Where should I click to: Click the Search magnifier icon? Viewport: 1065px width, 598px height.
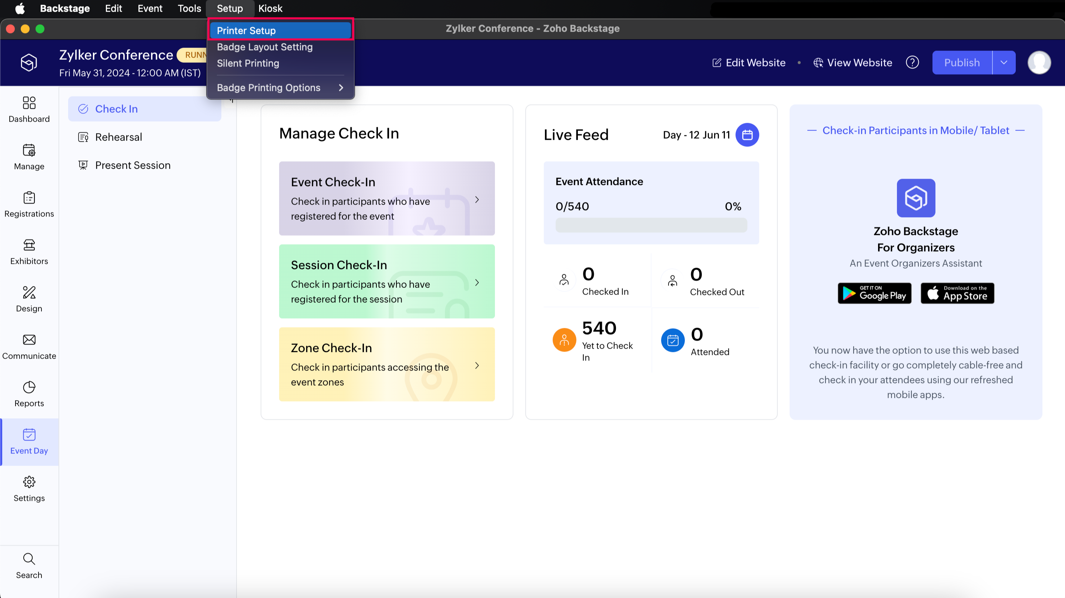click(29, 559)
